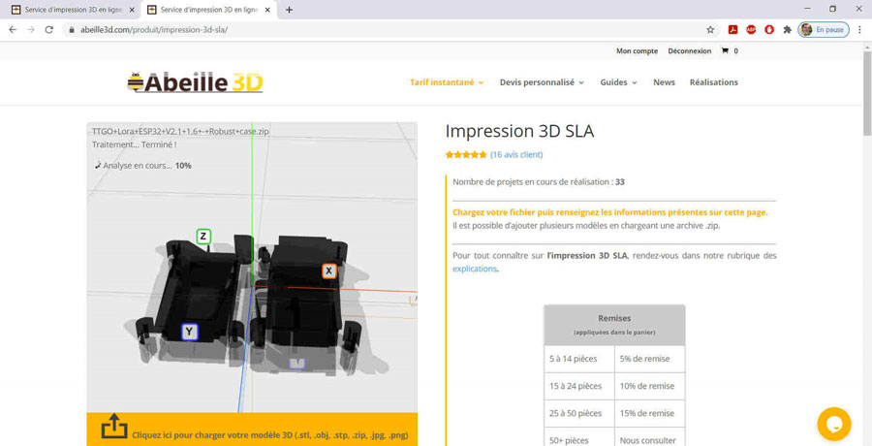Viewport: 872px width, 446px height.
Task: Close the first browser tab
Action: pyautogui.click(x=132, y=10)
